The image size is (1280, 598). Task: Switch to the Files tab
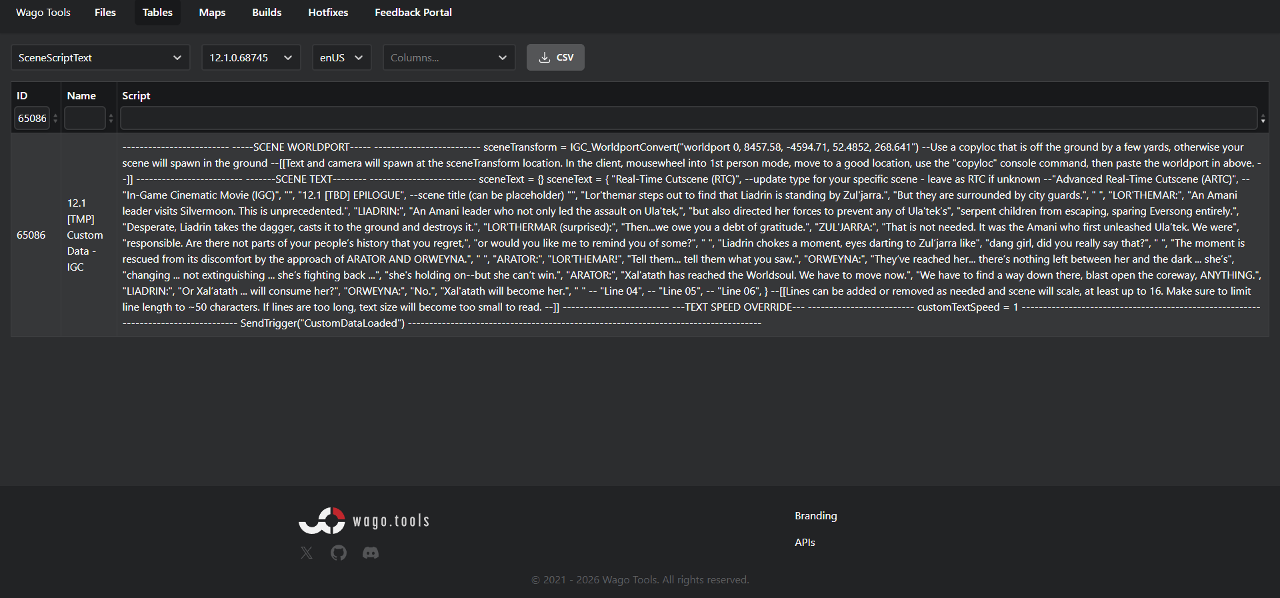click(105, 12)
